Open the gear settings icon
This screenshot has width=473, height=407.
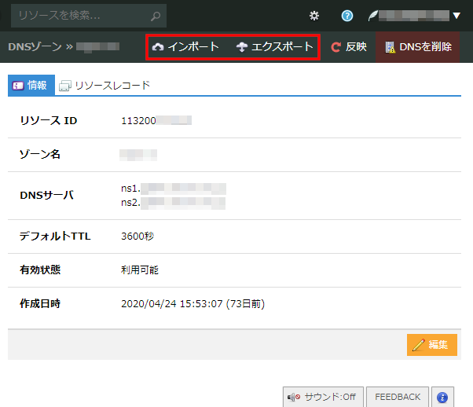(314, 15)
